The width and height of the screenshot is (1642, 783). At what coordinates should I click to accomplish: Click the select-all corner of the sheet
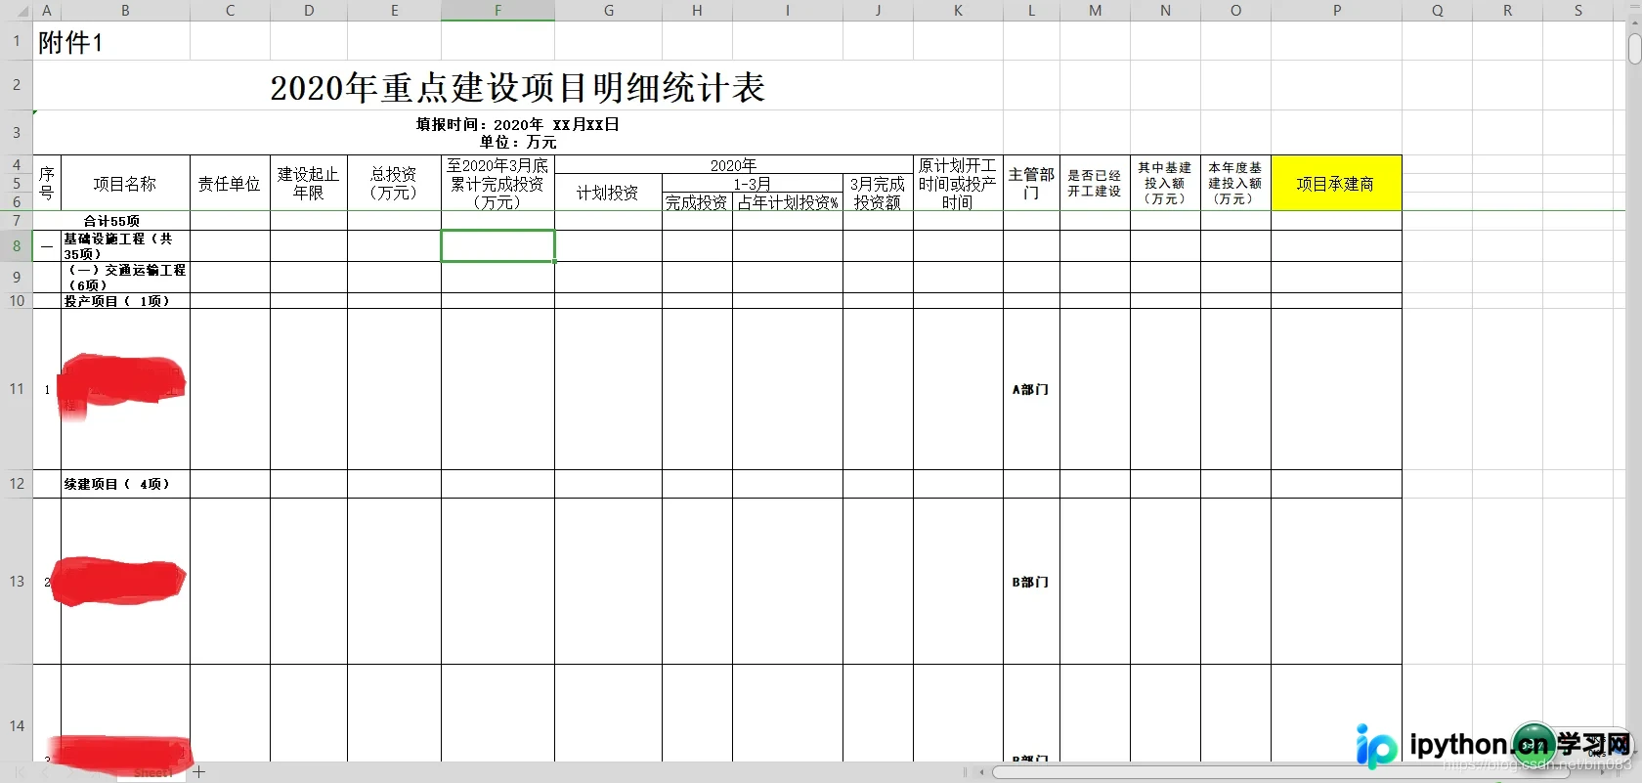[17, 11]
